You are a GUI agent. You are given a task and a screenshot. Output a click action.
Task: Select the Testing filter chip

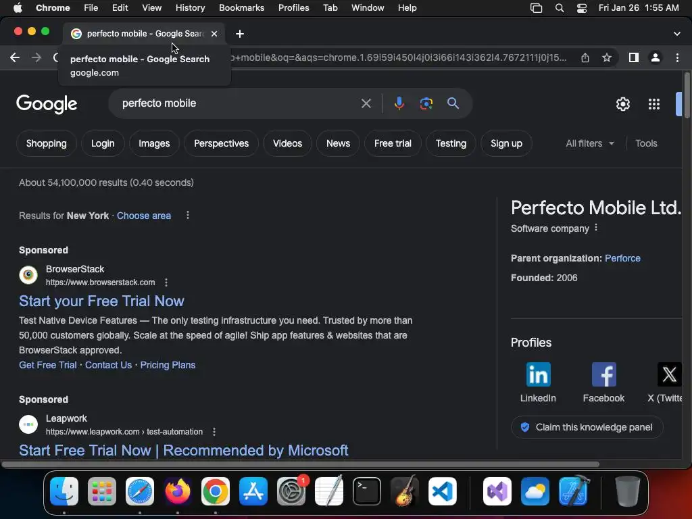(451, 143)
